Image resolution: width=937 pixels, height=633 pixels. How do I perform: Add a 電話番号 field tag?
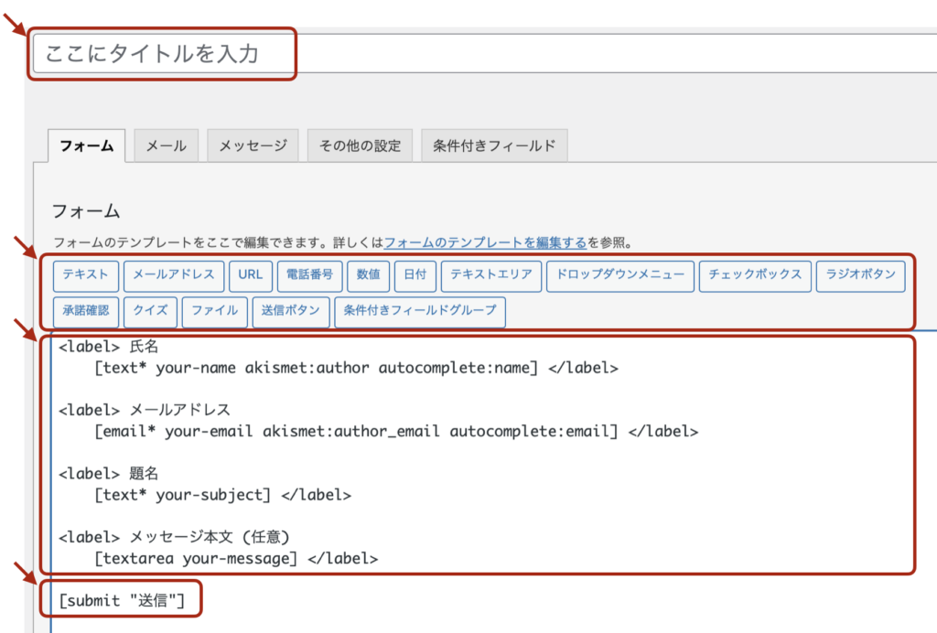(309, 274)
